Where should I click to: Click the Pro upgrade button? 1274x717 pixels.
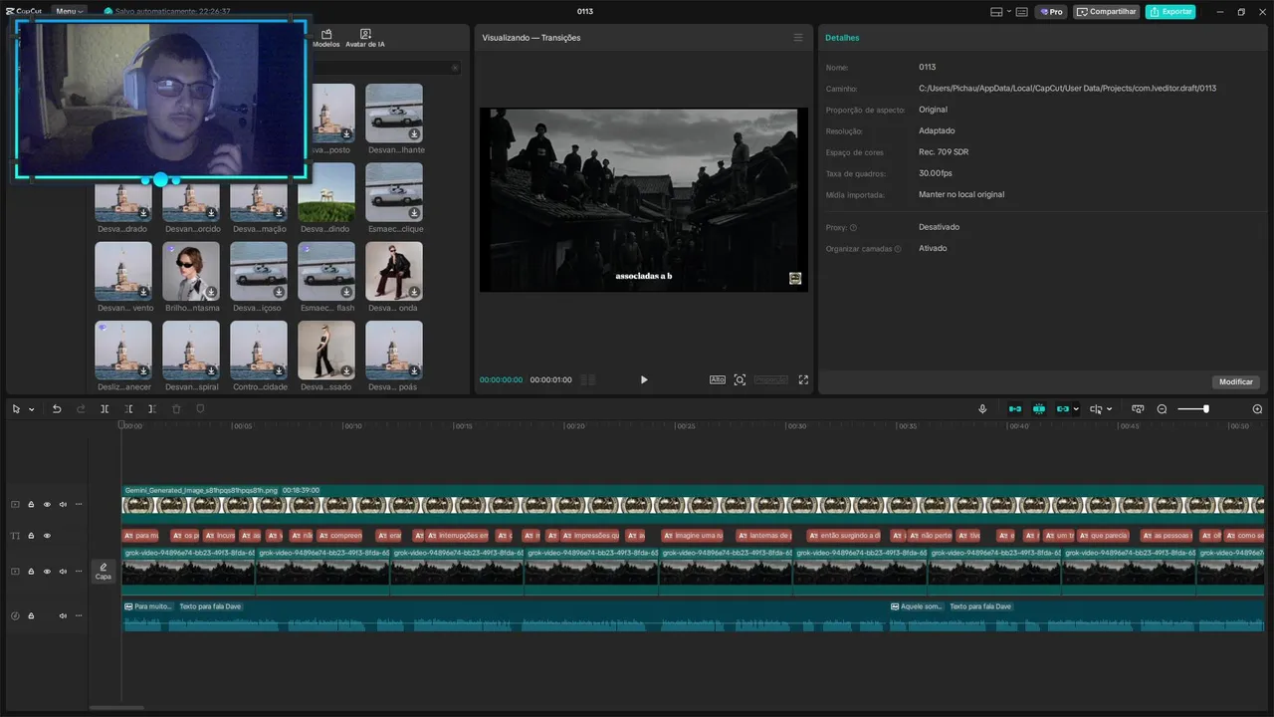[1051, 12]
